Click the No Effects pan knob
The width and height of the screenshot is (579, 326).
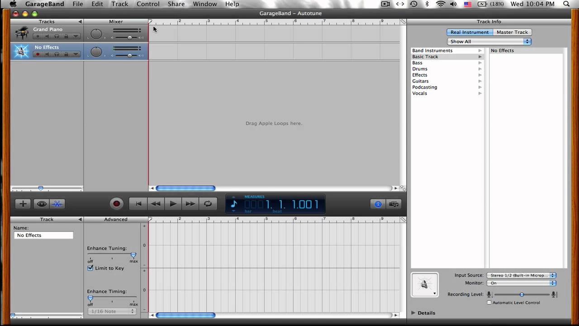(x=96, y=52)
